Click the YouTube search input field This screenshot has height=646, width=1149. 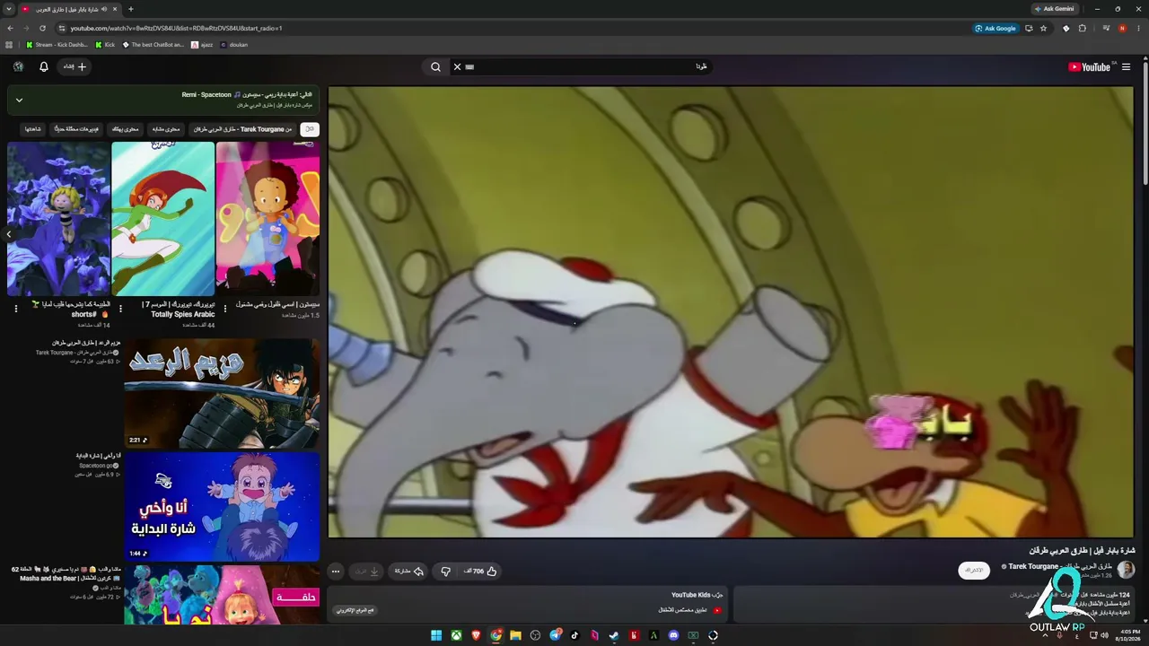[x=592, y=66]
